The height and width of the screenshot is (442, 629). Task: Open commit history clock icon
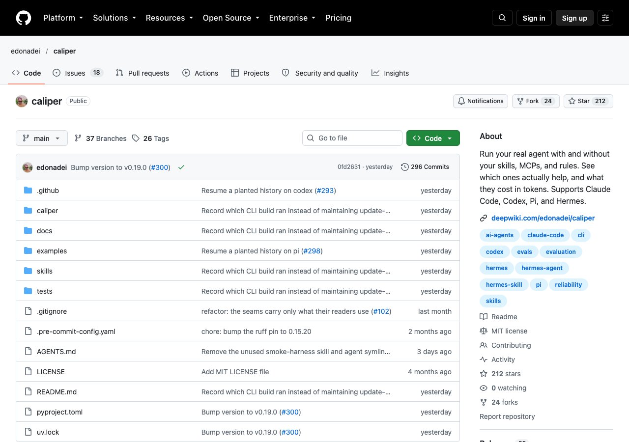405,167
